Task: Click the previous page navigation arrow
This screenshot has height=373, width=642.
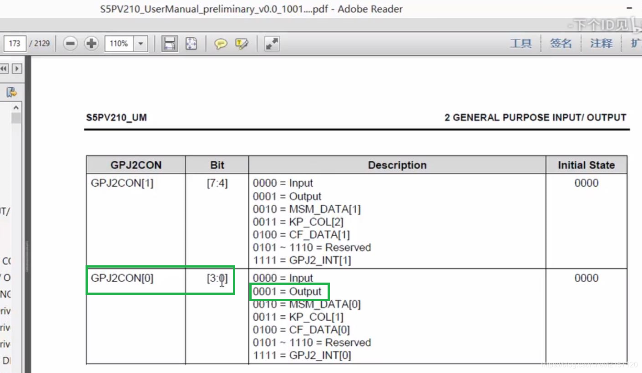Action: pos(5,68)
